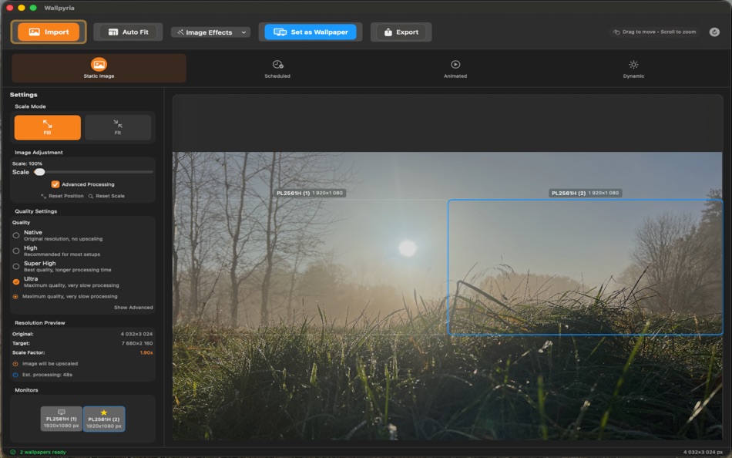Click the Fill expand-arrows icon
Image resolution: width=732 pixels, height=458 pixels.
click(47, 124)
